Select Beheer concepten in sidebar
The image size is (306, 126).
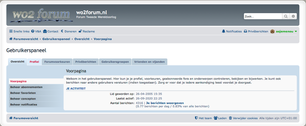pos(23,99)
